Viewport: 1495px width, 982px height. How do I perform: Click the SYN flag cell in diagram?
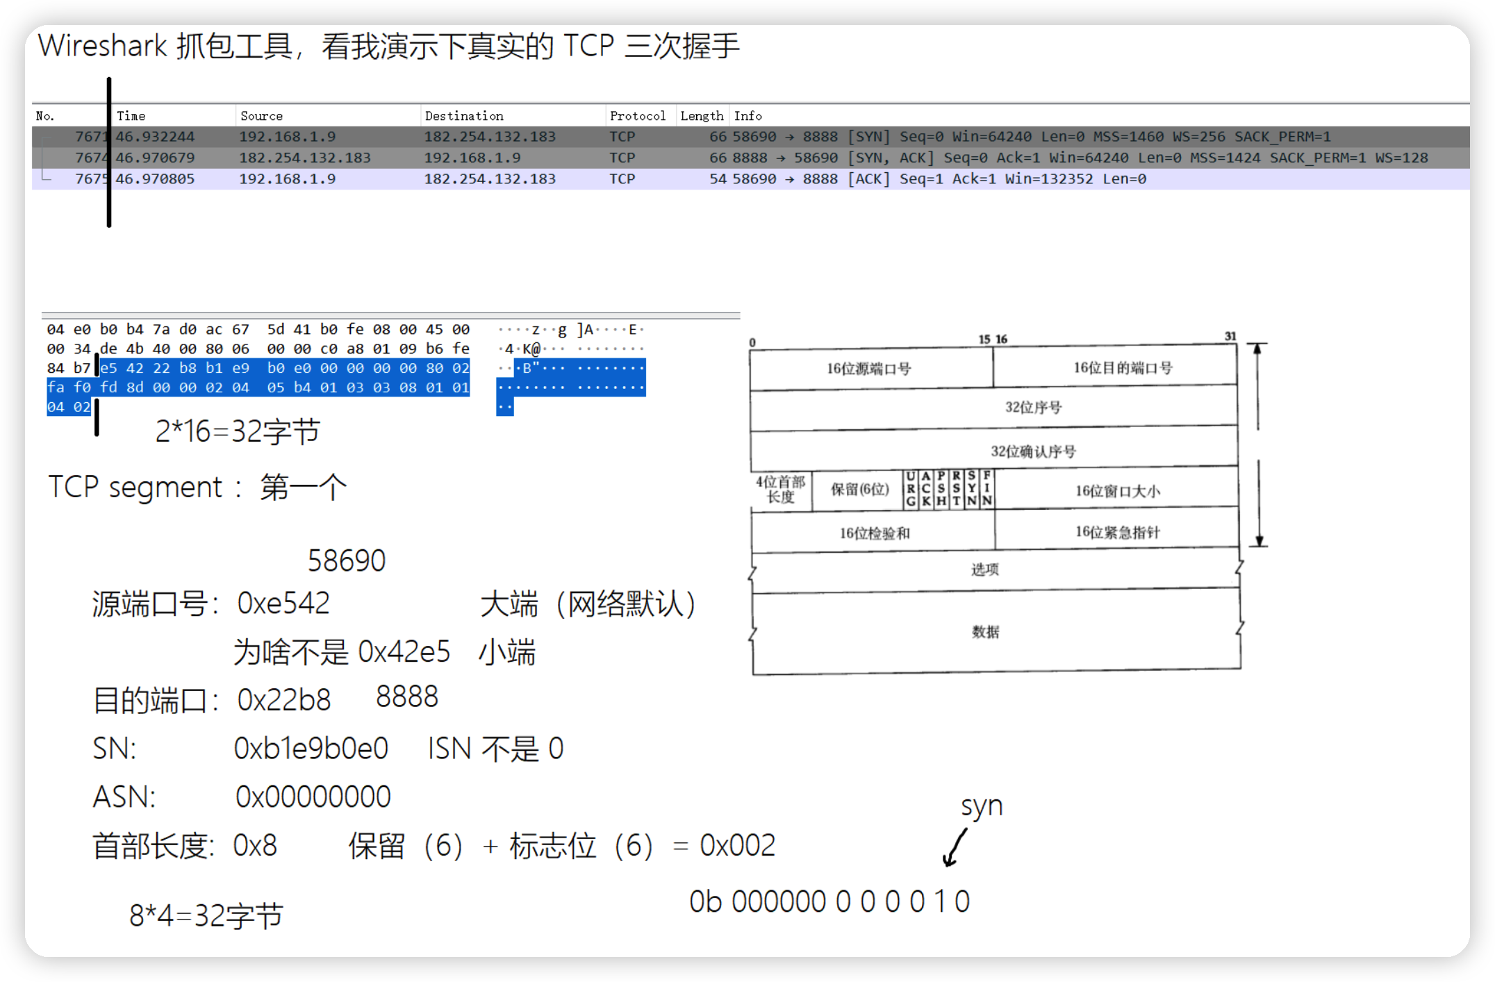971,489
